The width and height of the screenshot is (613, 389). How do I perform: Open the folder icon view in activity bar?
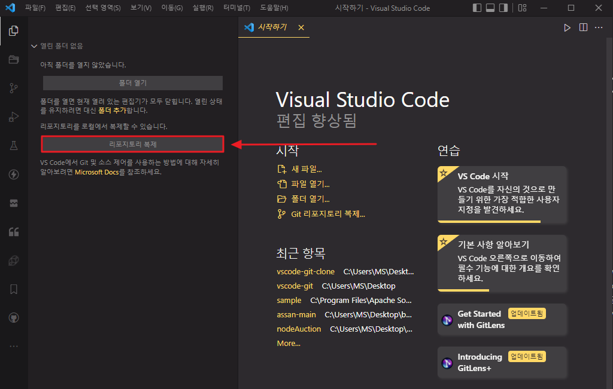tap(14, 59)
